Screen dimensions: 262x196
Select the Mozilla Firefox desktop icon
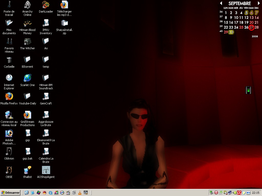[9, 96]
